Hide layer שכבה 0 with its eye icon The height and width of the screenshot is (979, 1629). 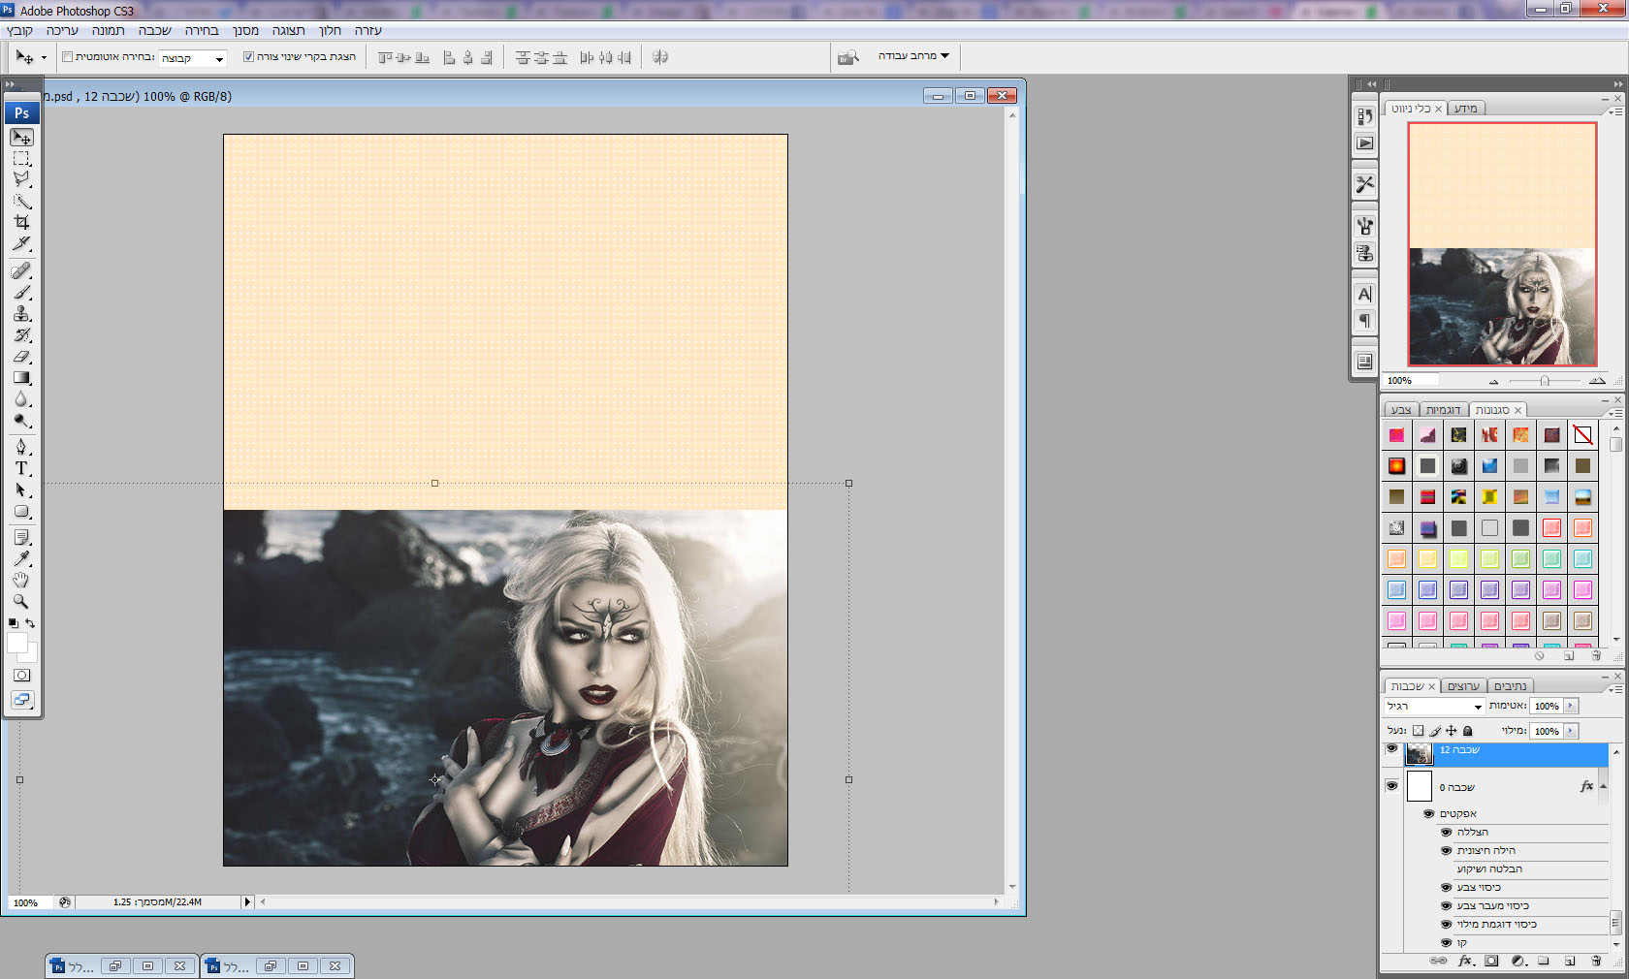click(x=1391, y=786)
